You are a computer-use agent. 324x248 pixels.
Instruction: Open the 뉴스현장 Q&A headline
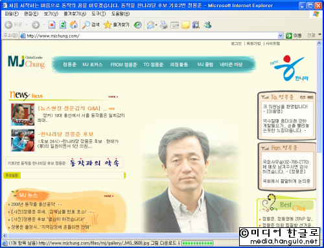tap(72, 108)
